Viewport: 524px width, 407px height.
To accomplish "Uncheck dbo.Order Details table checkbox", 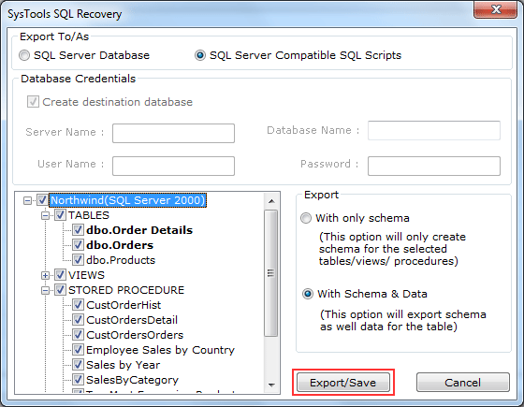I will [x=78, y=230].
